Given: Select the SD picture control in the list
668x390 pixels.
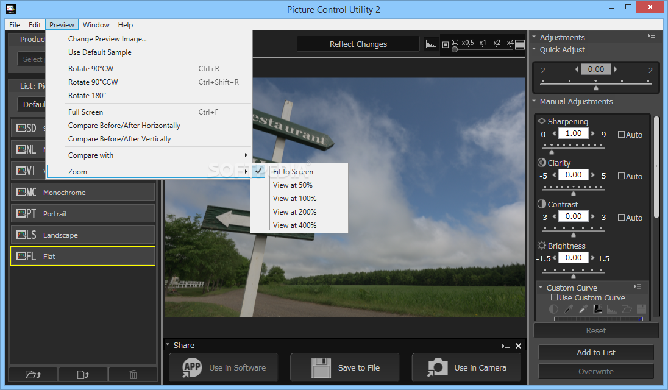Looking at the screenshot, I should (27, 128).
